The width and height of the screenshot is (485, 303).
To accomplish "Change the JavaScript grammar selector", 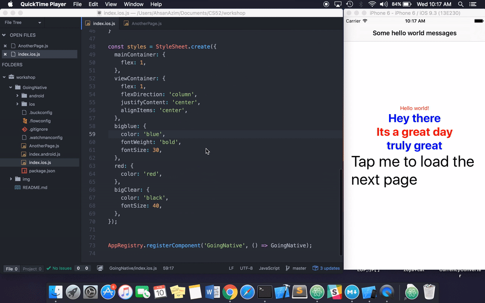I will point(269,268).
